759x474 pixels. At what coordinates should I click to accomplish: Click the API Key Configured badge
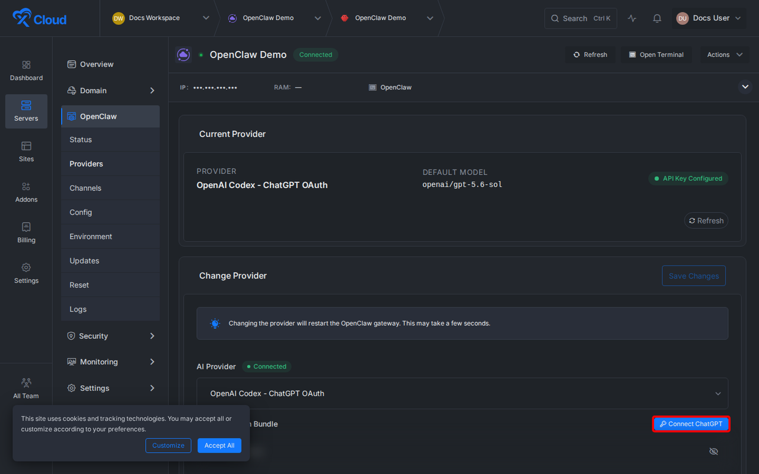[688, 178]
